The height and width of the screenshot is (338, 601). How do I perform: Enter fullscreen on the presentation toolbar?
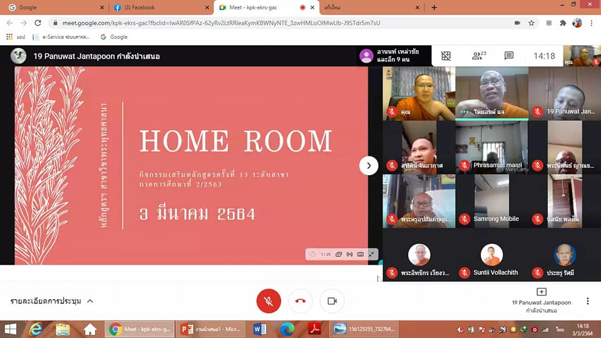pyautogui.click(x=371, y=254)
